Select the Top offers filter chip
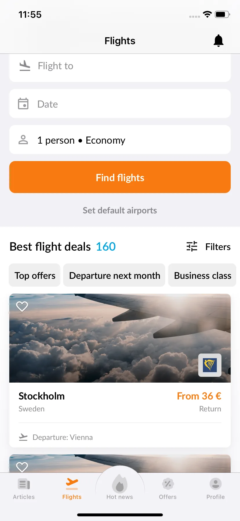This screenshot has width=240, height=521. click(35, 275)
